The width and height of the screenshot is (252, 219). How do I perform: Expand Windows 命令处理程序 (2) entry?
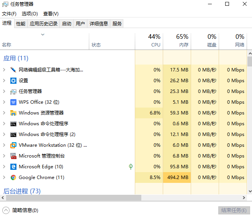click(x=4, y=134)
